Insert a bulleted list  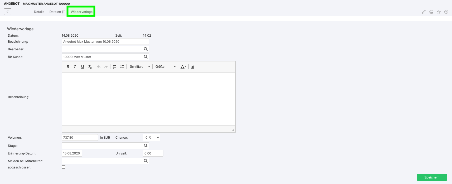[122, 67]
